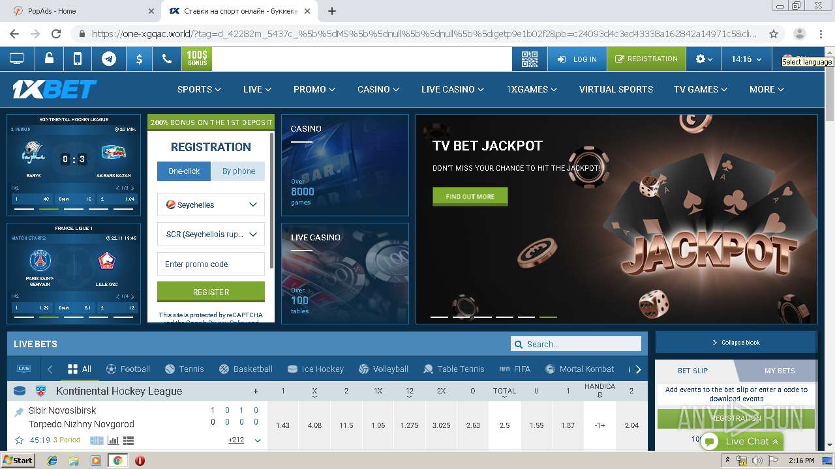
Task: Click the telephone callback icon
Action: tap(167, 59)
